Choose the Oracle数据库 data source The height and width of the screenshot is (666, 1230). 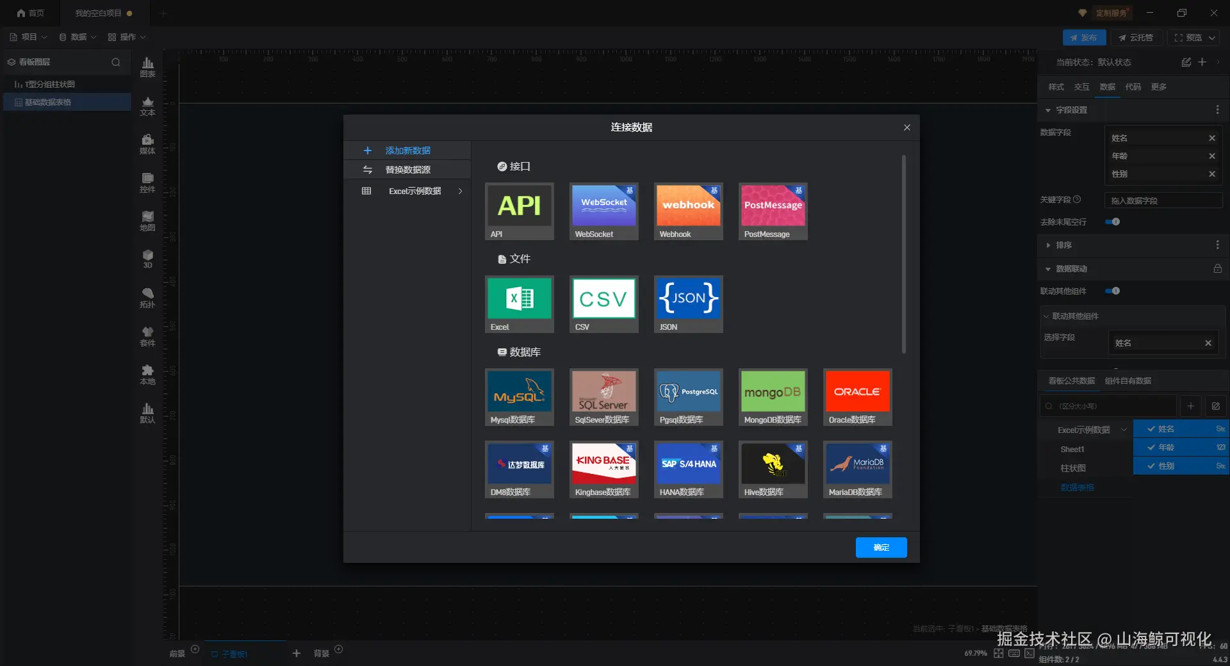[x=858, y=397]
